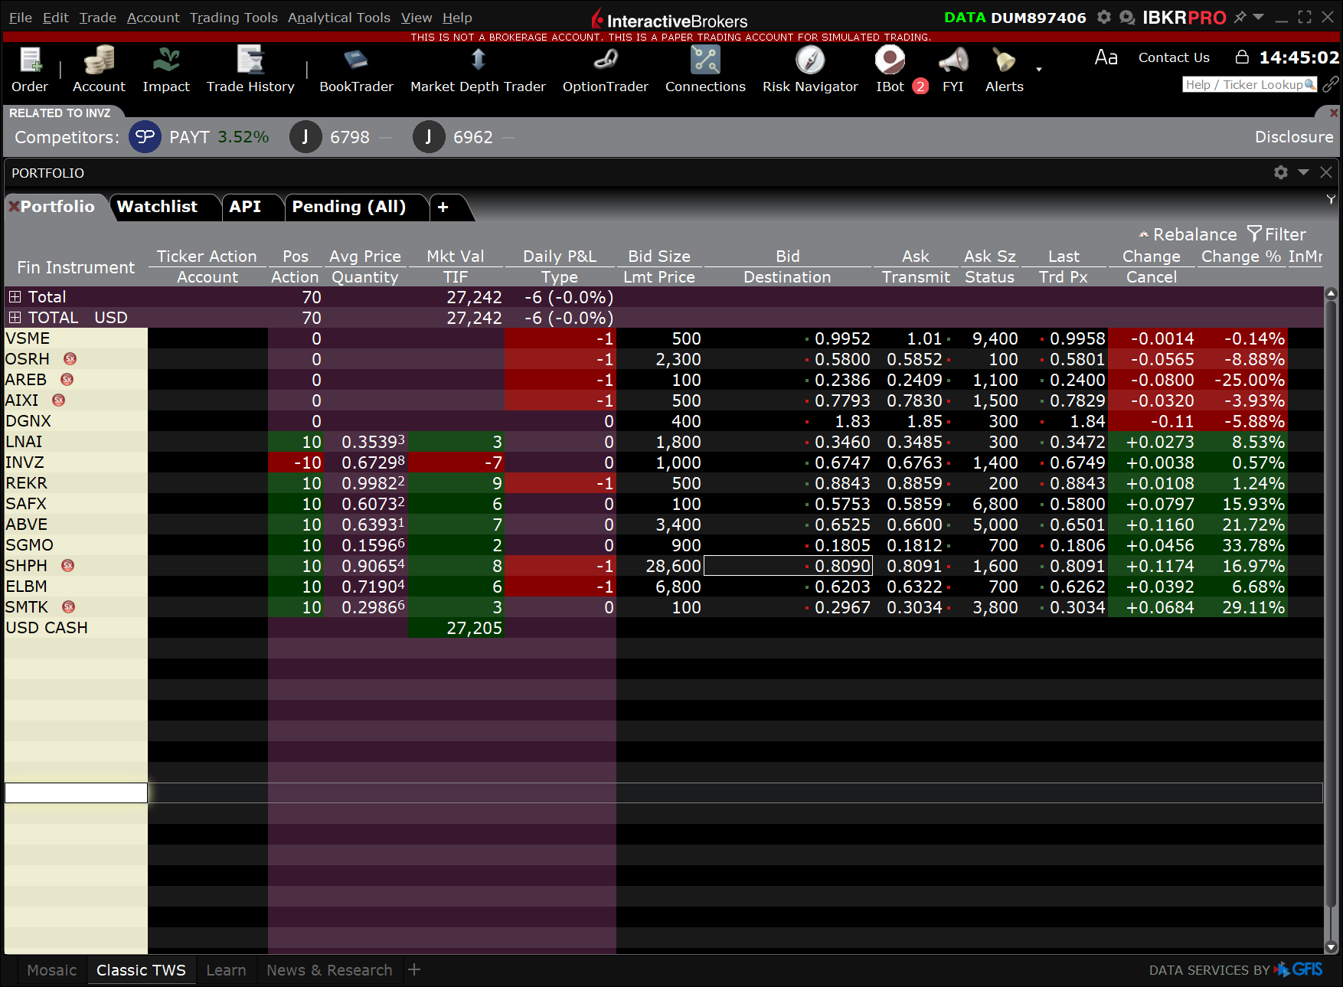The image size is (1343, 987).
Task: Click the link chain icon near lookup
Action: click(1331, 84)
